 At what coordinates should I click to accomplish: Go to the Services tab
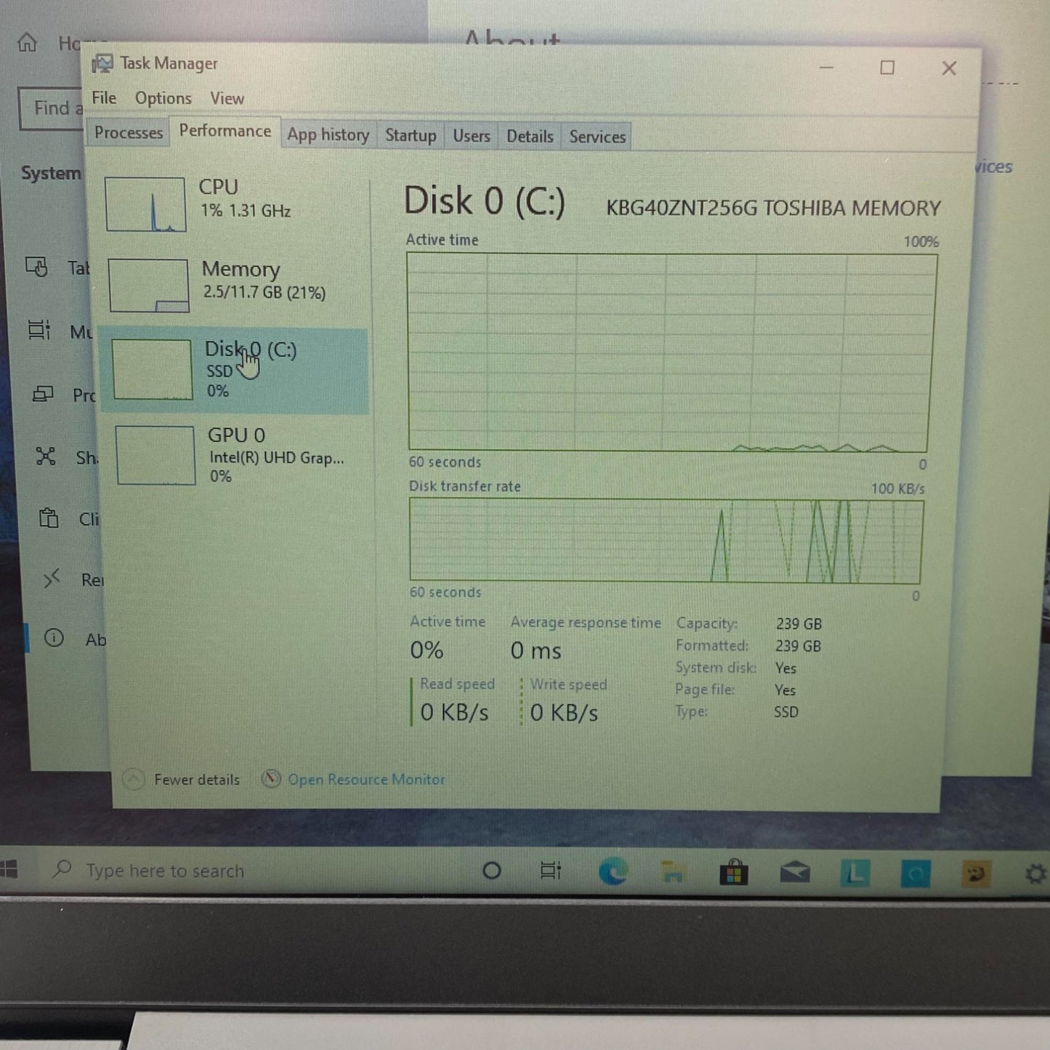(597, 137)
